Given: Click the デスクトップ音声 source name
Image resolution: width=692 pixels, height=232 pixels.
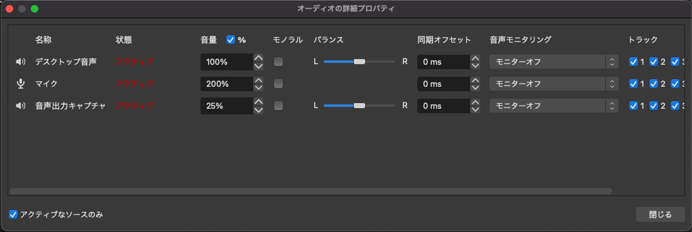Looking at the screenshot, I should (66, 62).
